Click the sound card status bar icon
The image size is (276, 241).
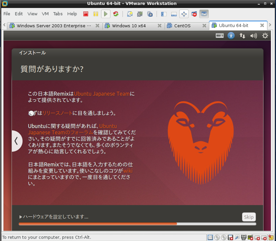click(250, 238)
